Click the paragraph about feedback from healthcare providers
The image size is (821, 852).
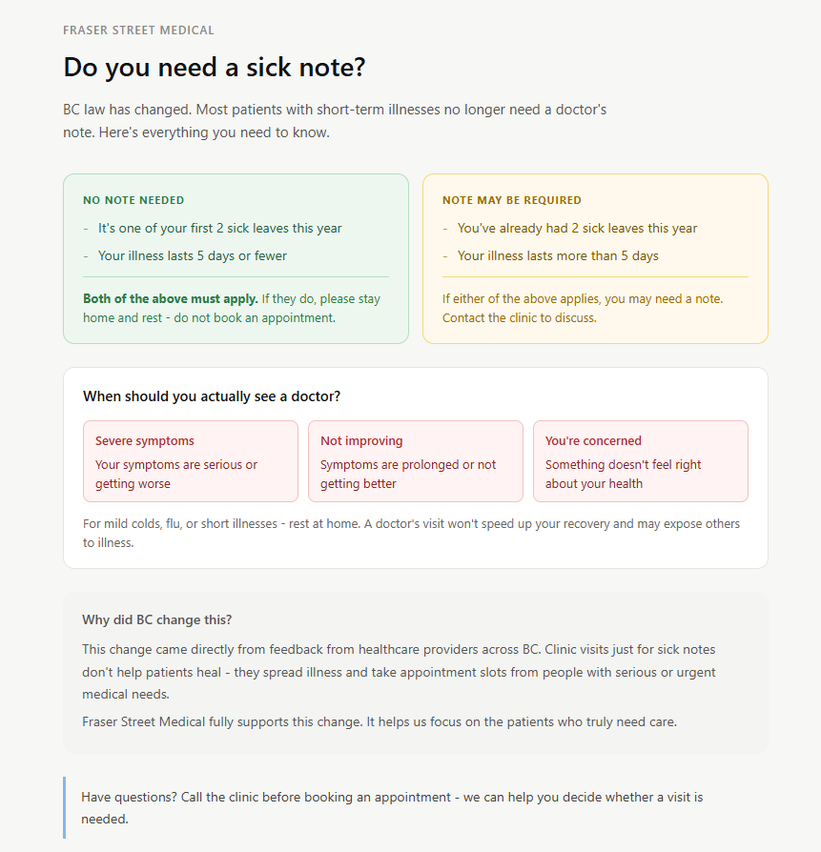click(x=399, y=672)
